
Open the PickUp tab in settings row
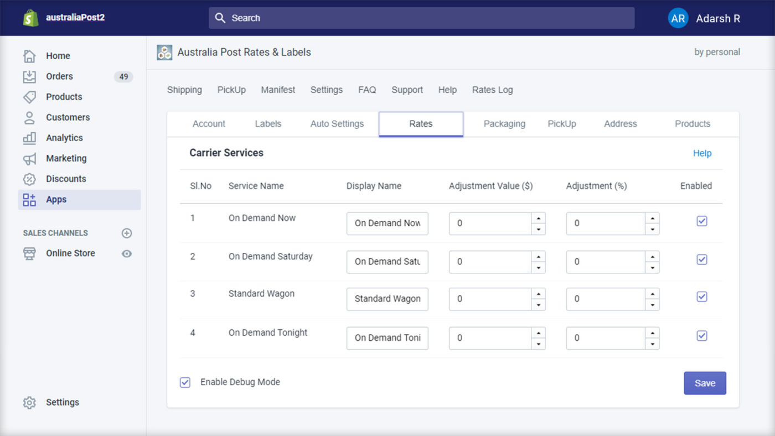(562, 124)
